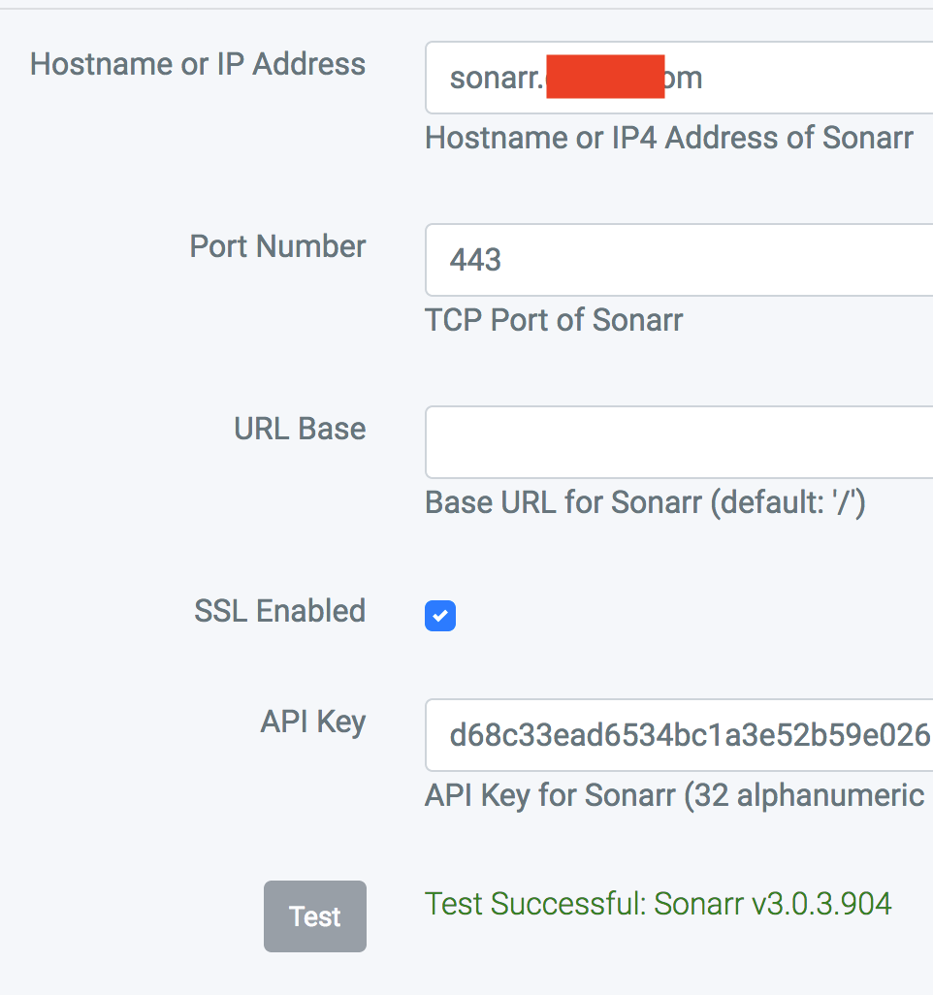Click the 'sonarr.' text in the hostname field
The width and height of the screenshot is (933, 995).
494,78
